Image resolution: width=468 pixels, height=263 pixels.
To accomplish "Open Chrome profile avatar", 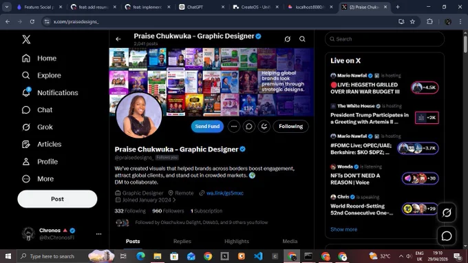I will pos(448,21).
